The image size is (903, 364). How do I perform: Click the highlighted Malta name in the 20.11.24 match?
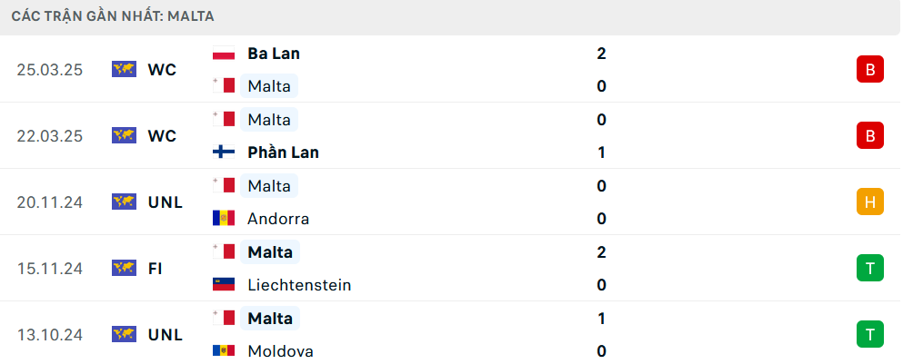point(269,186)
